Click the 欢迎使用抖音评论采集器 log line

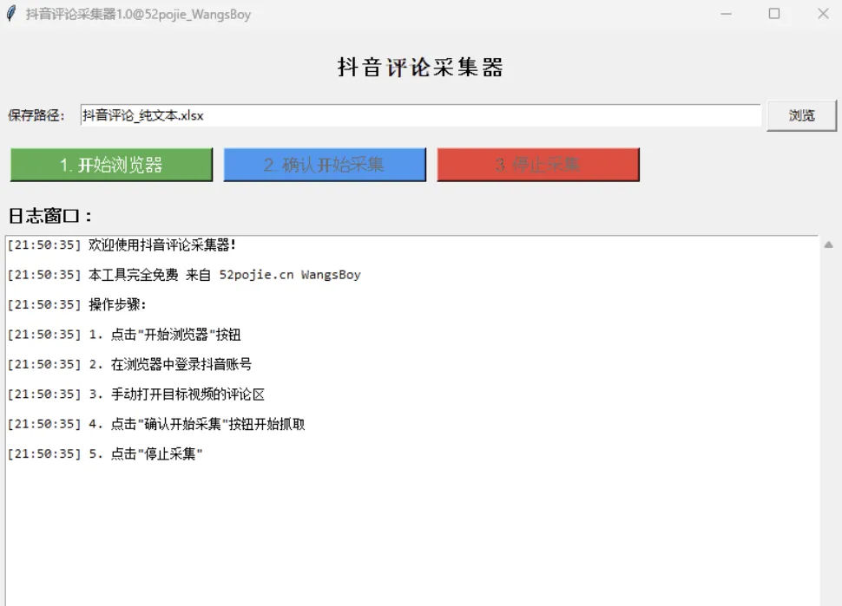(x=122, y=245)
